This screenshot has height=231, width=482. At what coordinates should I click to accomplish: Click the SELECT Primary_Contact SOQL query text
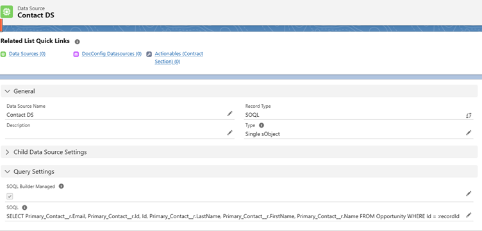click(233, 216)
